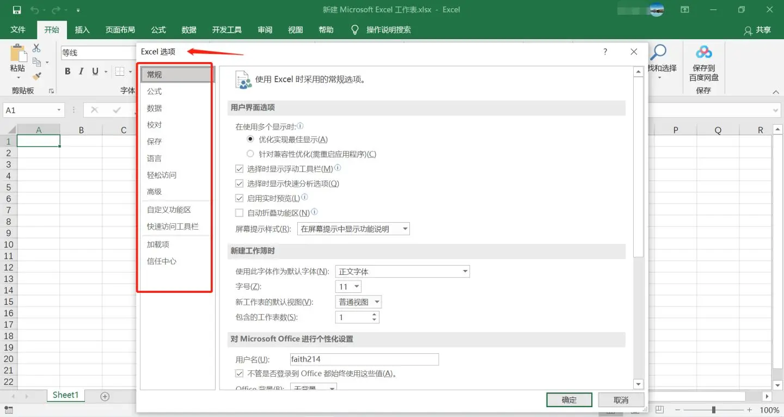Click the Share person icon
This screenshot has width=784, height=417.
coord(749,30)
